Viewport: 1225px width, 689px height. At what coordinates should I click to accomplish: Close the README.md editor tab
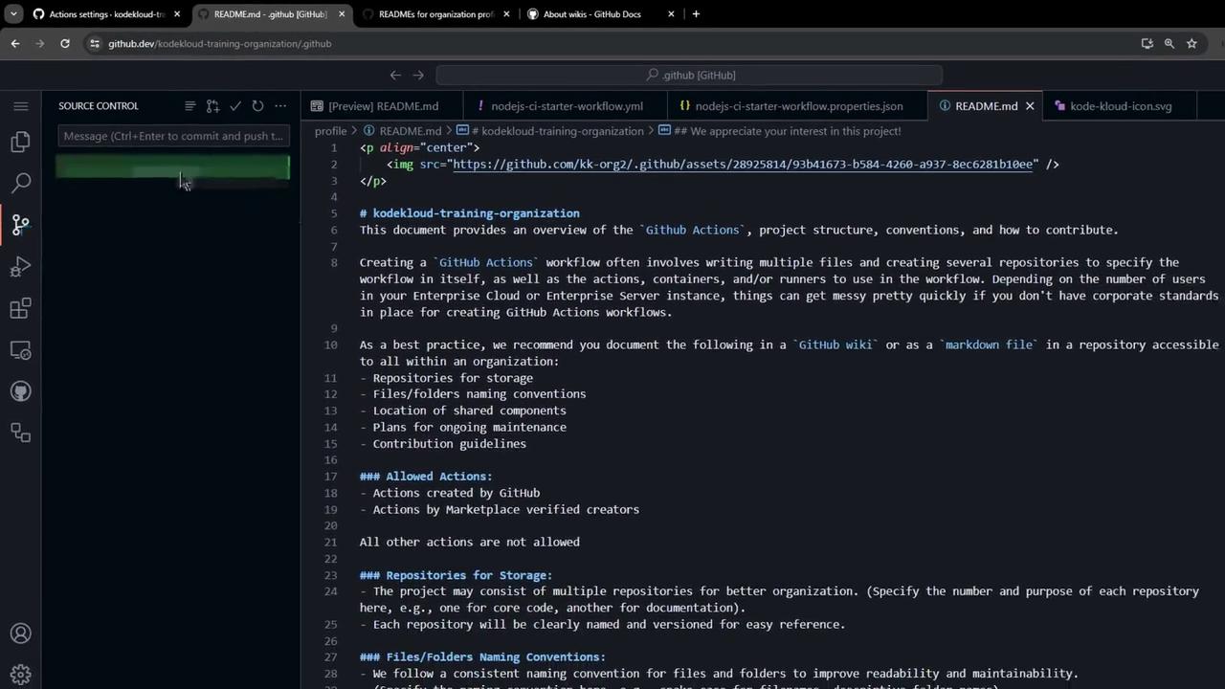click(1030, 106)
